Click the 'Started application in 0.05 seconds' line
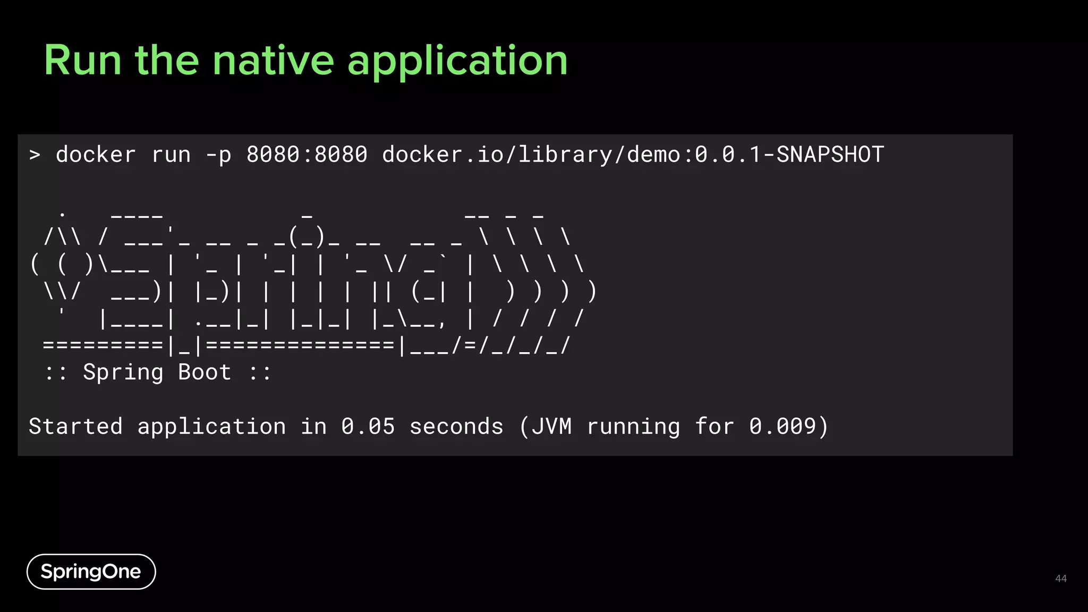This screenshot has width=1088, height=612. (428, 427)
